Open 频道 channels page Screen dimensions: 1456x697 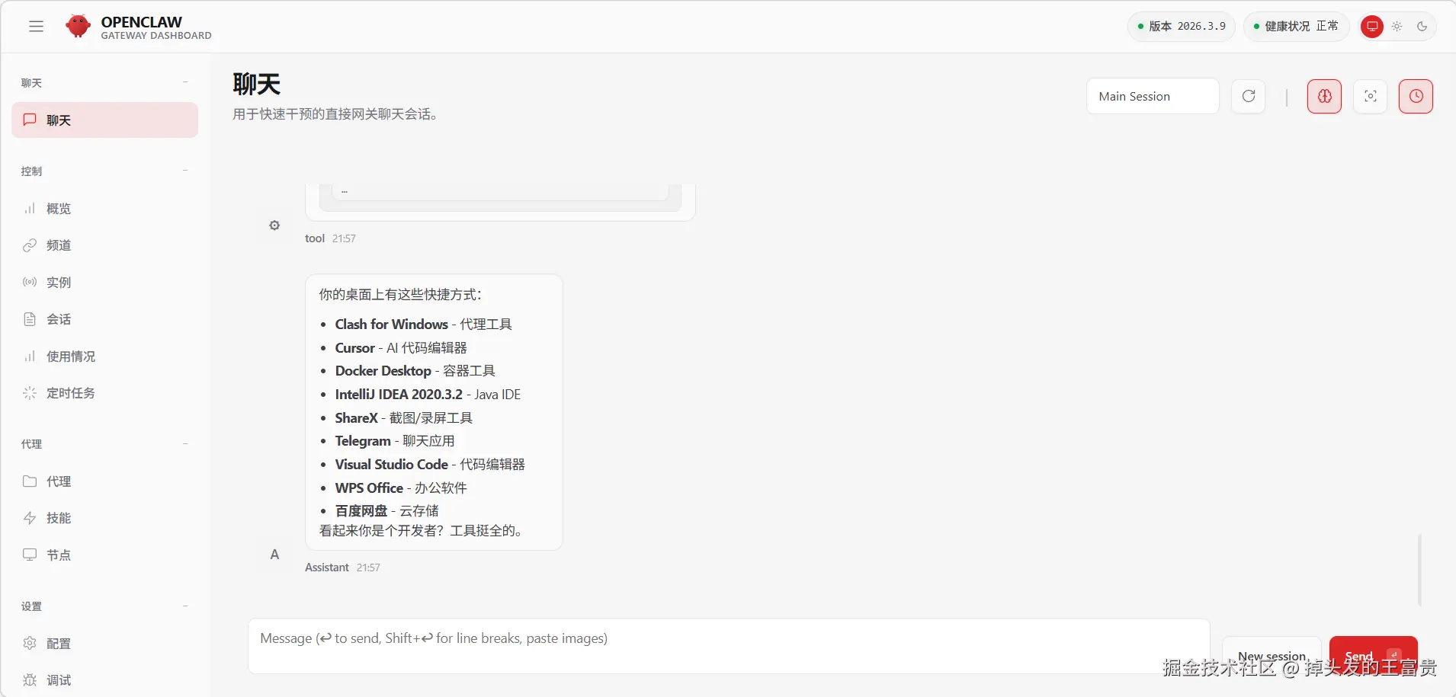tap(105, 245)
